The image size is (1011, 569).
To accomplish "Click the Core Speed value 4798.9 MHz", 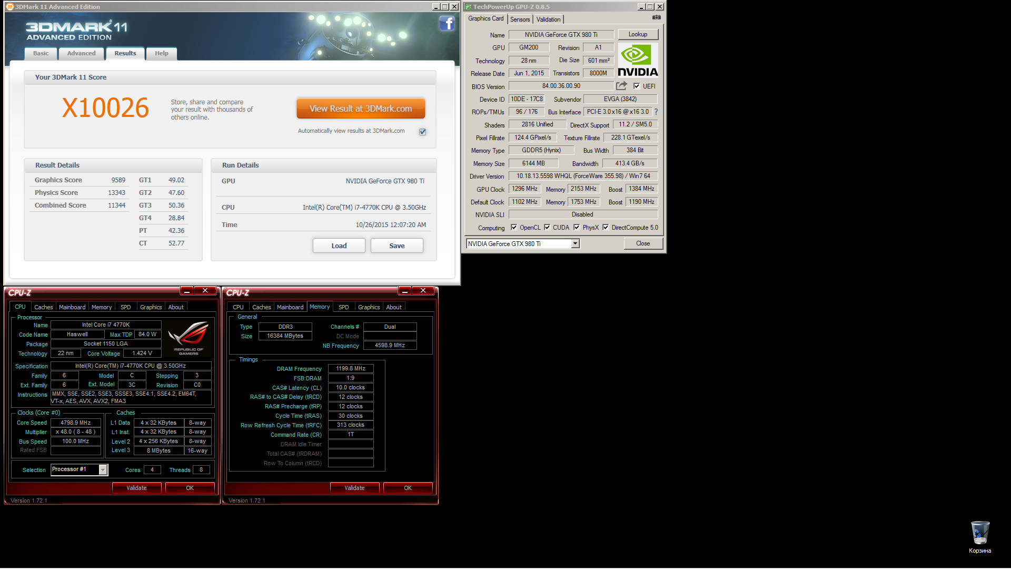I will click(x=76, y=423).
